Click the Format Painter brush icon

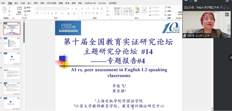10,15
